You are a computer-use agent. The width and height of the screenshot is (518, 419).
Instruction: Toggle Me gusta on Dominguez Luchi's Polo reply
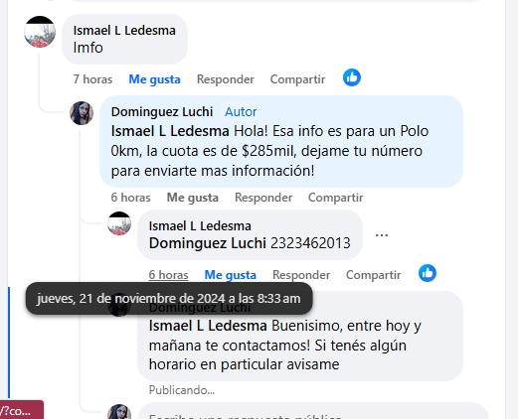point(192,198)
